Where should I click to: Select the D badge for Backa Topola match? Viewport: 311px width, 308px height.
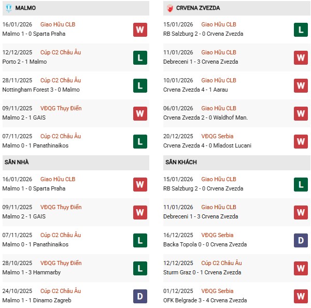click(x=301, y=240)
